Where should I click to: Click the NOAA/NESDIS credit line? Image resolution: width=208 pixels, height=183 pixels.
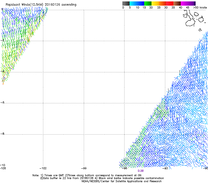pos(121,181)
